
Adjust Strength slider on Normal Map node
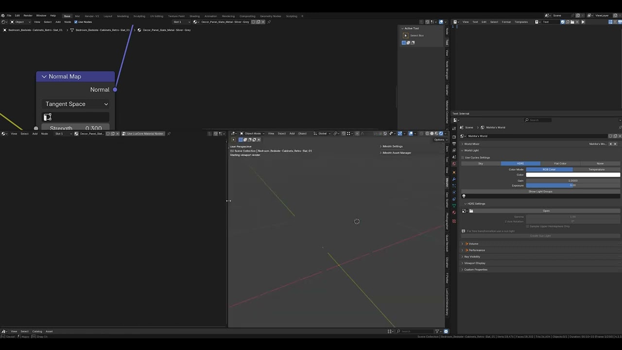(75, 127)
